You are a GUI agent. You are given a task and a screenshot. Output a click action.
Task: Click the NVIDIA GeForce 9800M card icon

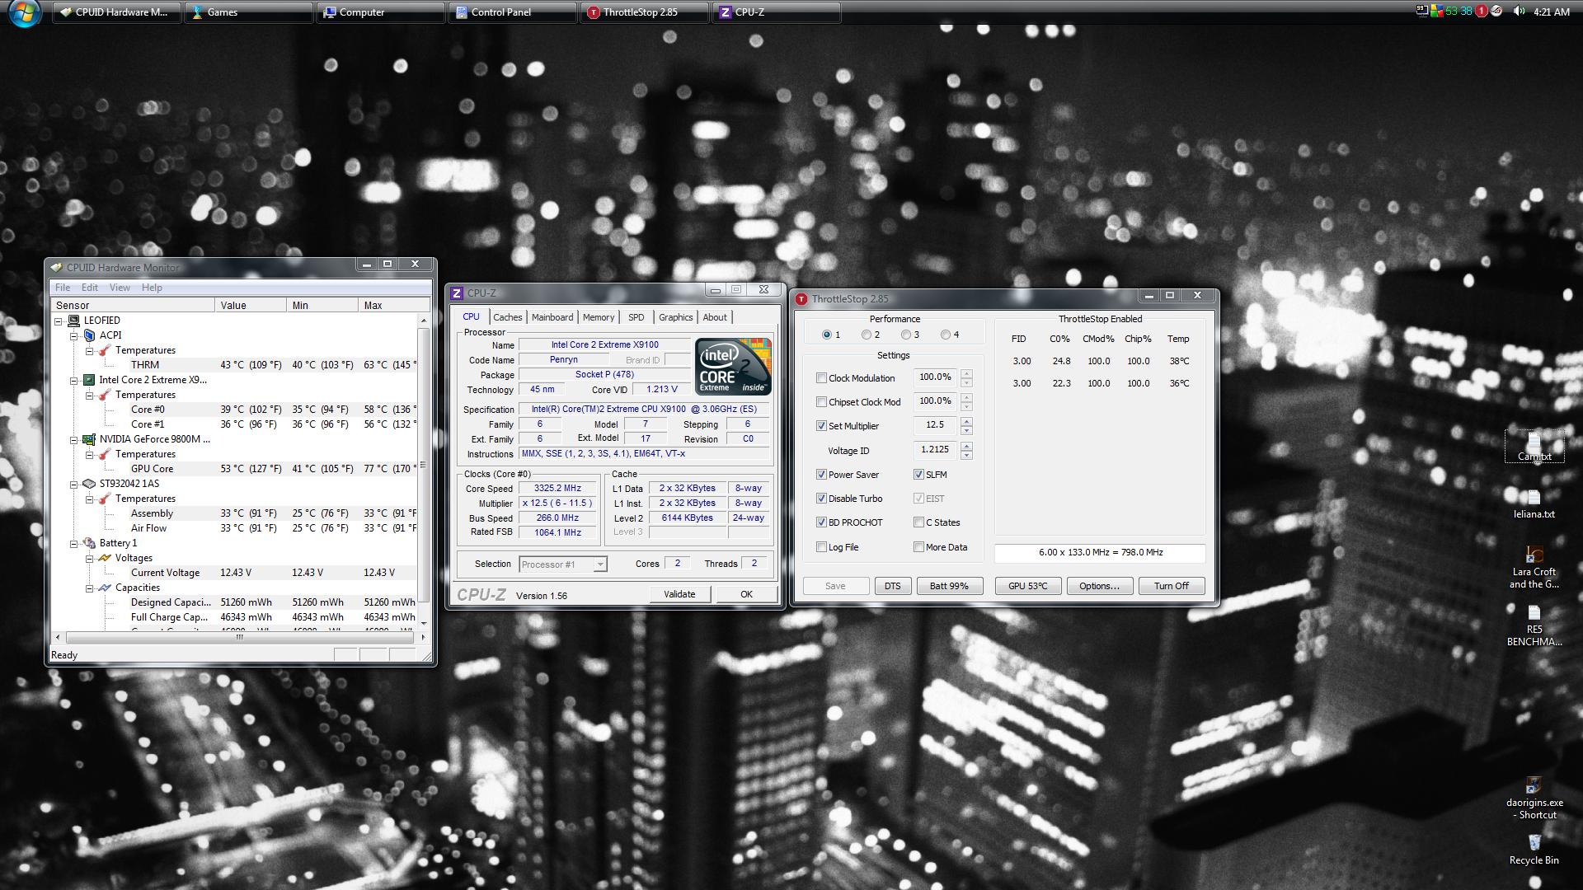click(89, 439)
